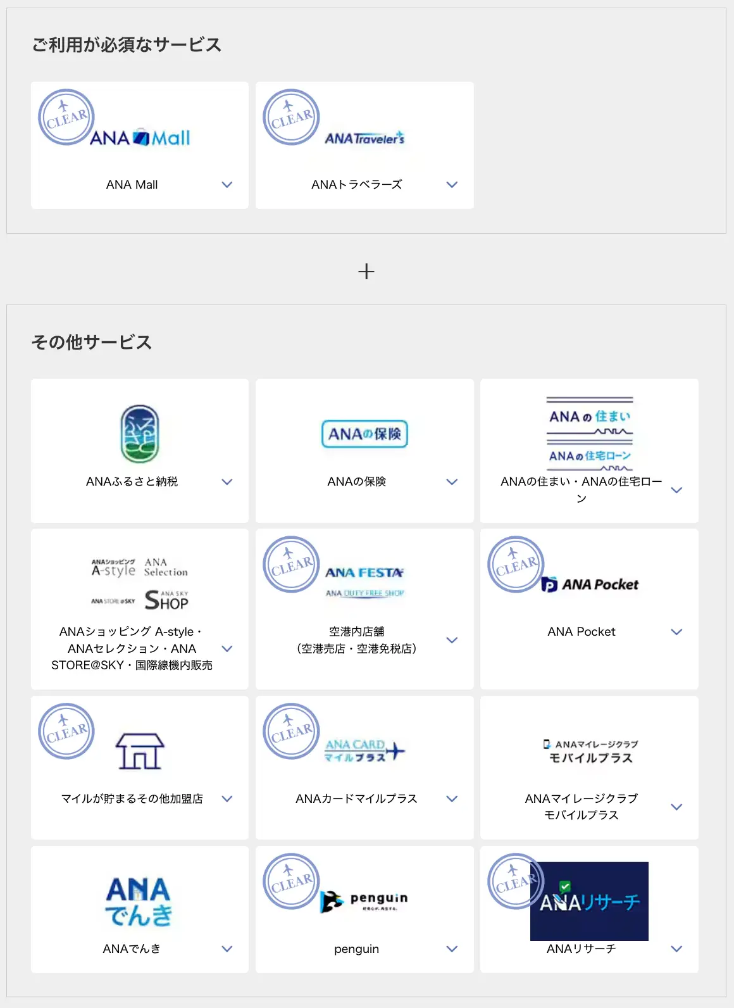This screenshot has height=1008, width=734.
Task: Expand the penguin card chevron
Action: point(452,949)
